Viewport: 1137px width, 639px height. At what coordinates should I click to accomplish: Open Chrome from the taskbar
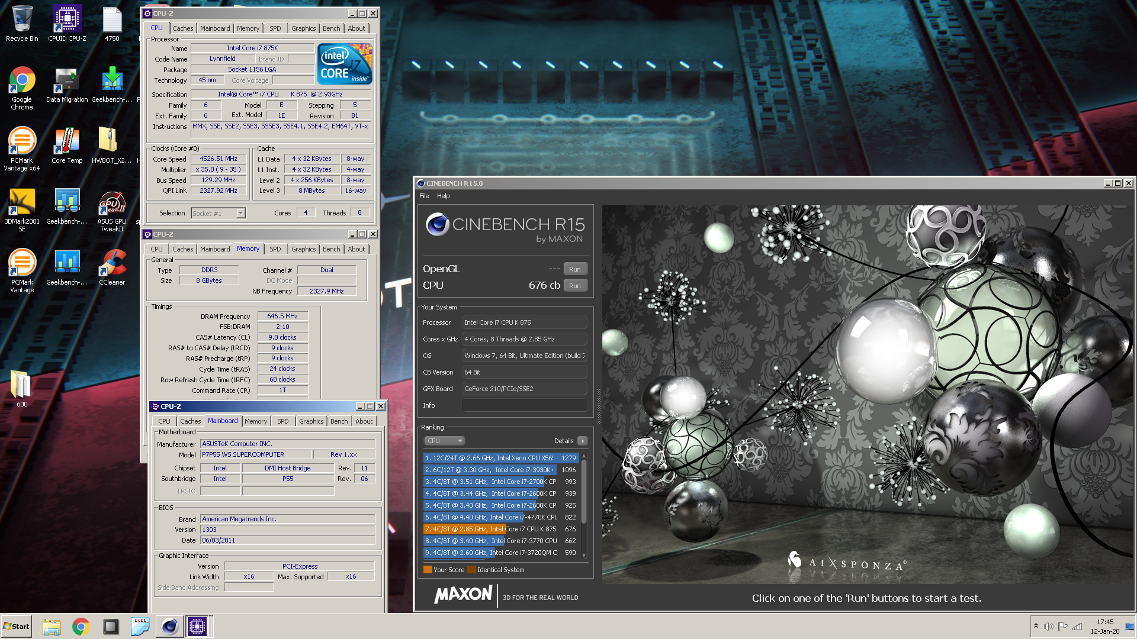pos(81,627)
